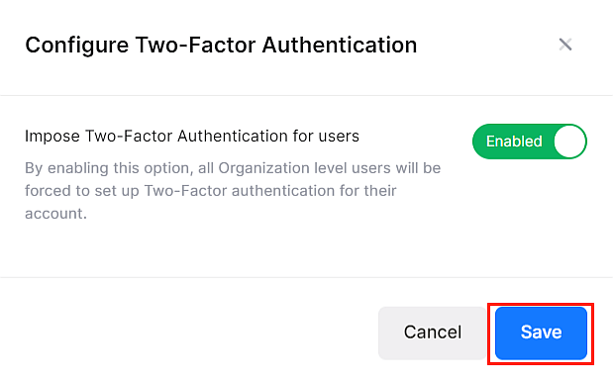The height and width of the screenshot is (382, 613).
Task: Dismiss the dialog with the X icon
Action: tap(565, 45)
